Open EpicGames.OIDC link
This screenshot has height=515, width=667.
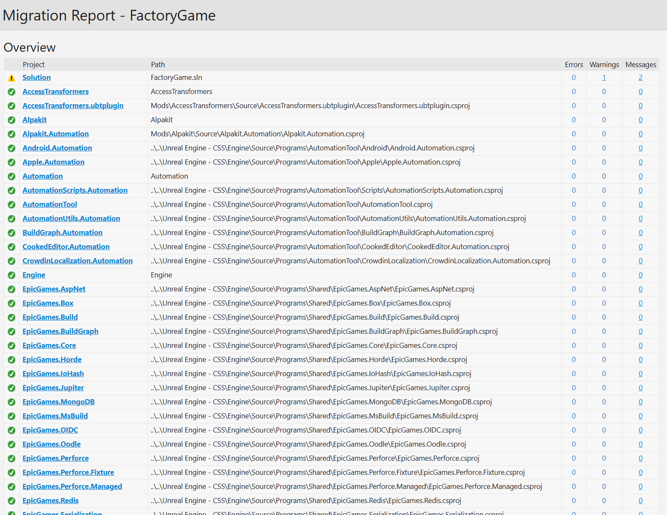(x=50, y=430)
